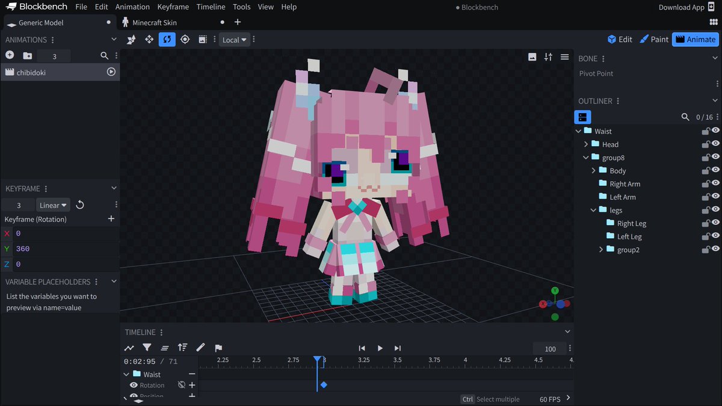
Task: Click the viewport shading sliders icon
Action: (x=548, y=57)
